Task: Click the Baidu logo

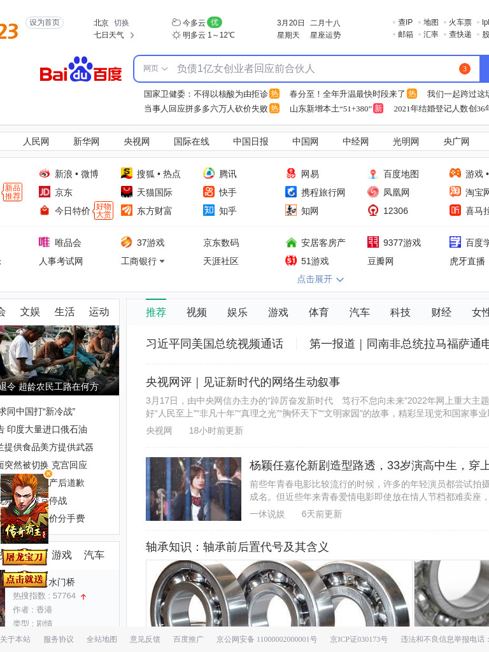Action: point(81,69)
